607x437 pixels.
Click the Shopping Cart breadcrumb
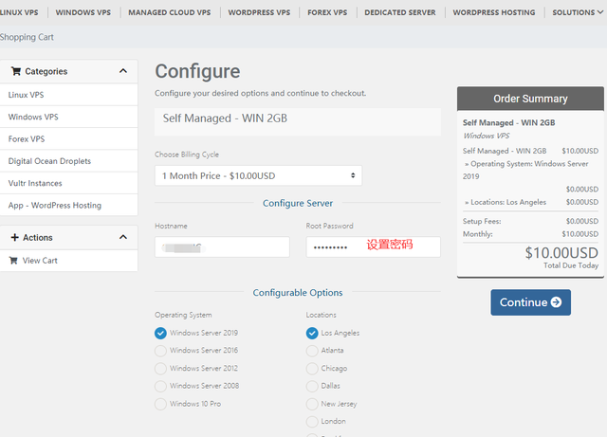27,37
